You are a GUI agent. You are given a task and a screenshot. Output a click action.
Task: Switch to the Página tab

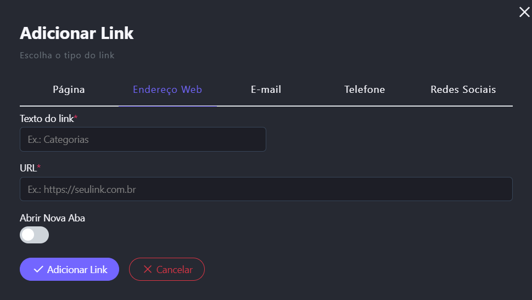(69, 90)
